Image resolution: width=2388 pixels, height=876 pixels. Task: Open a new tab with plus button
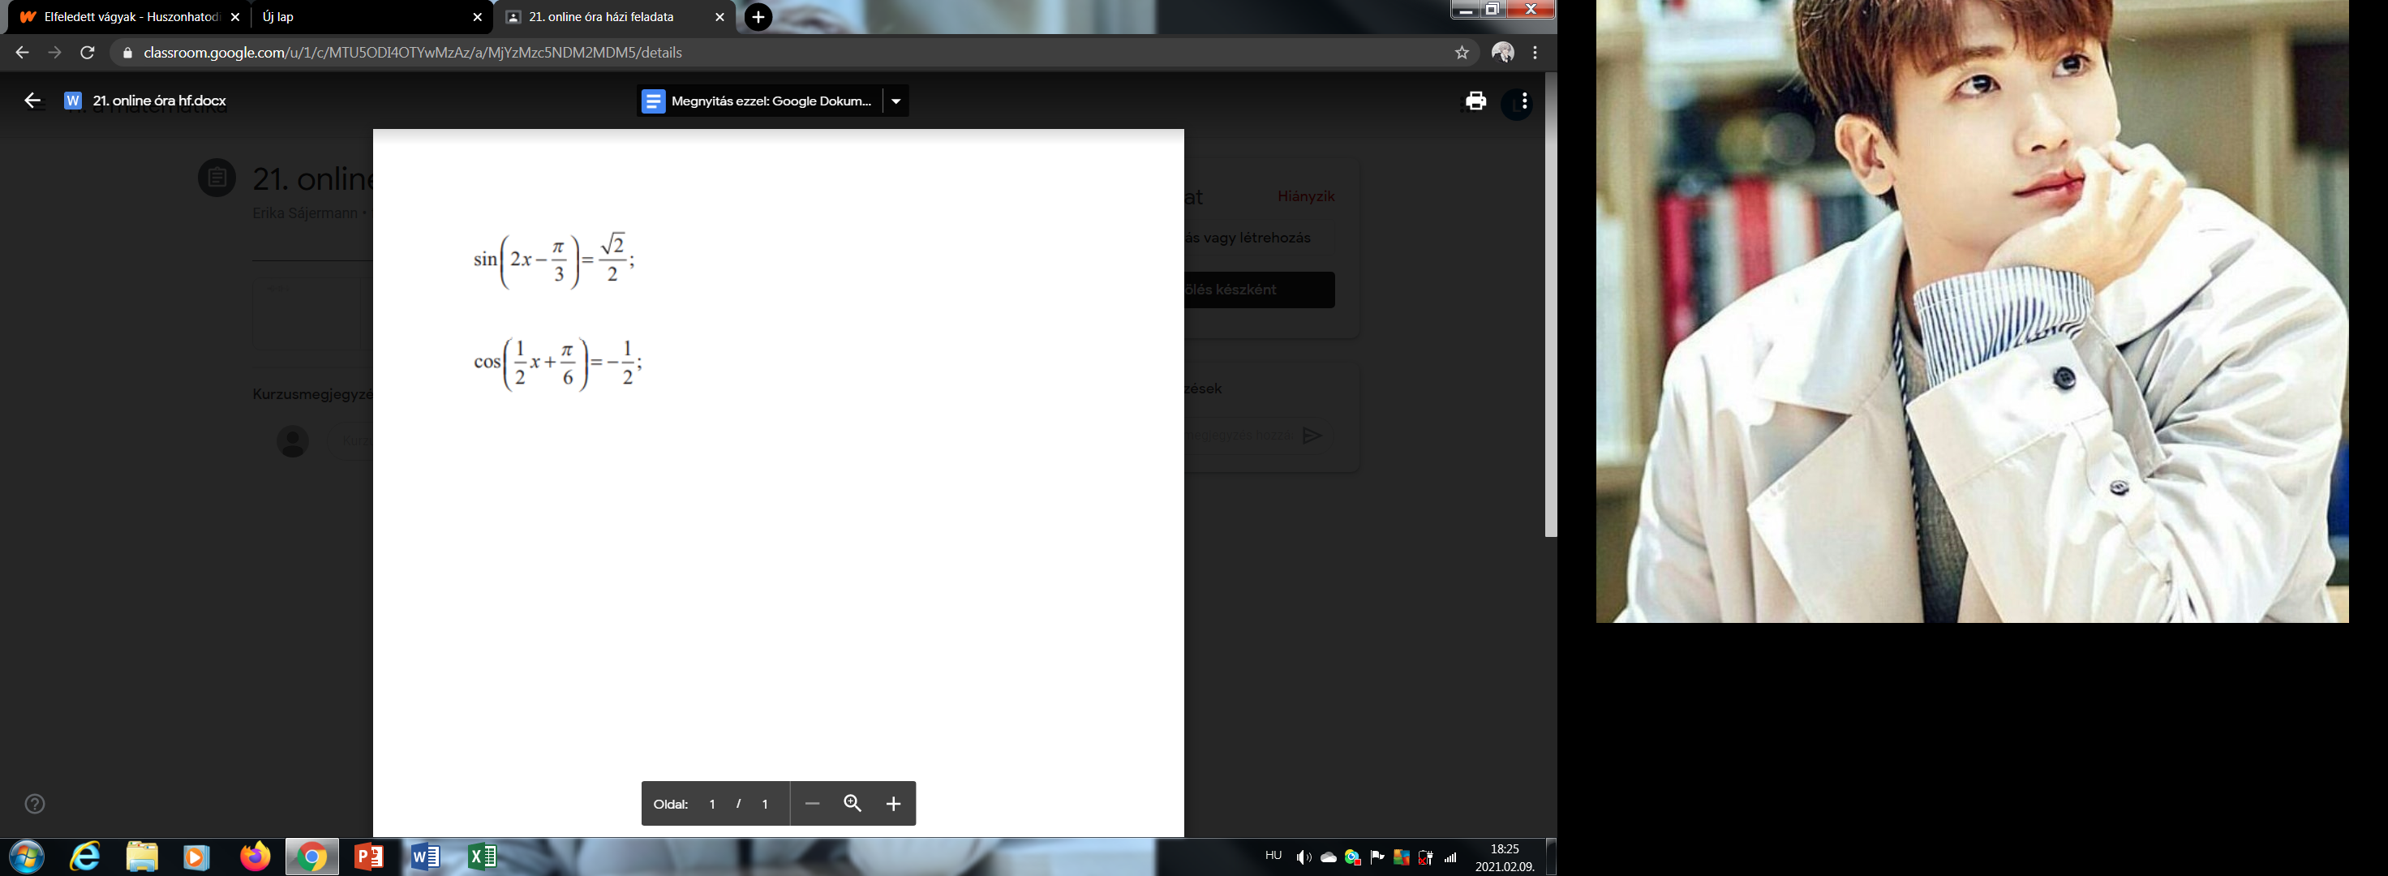coord(758,17)
